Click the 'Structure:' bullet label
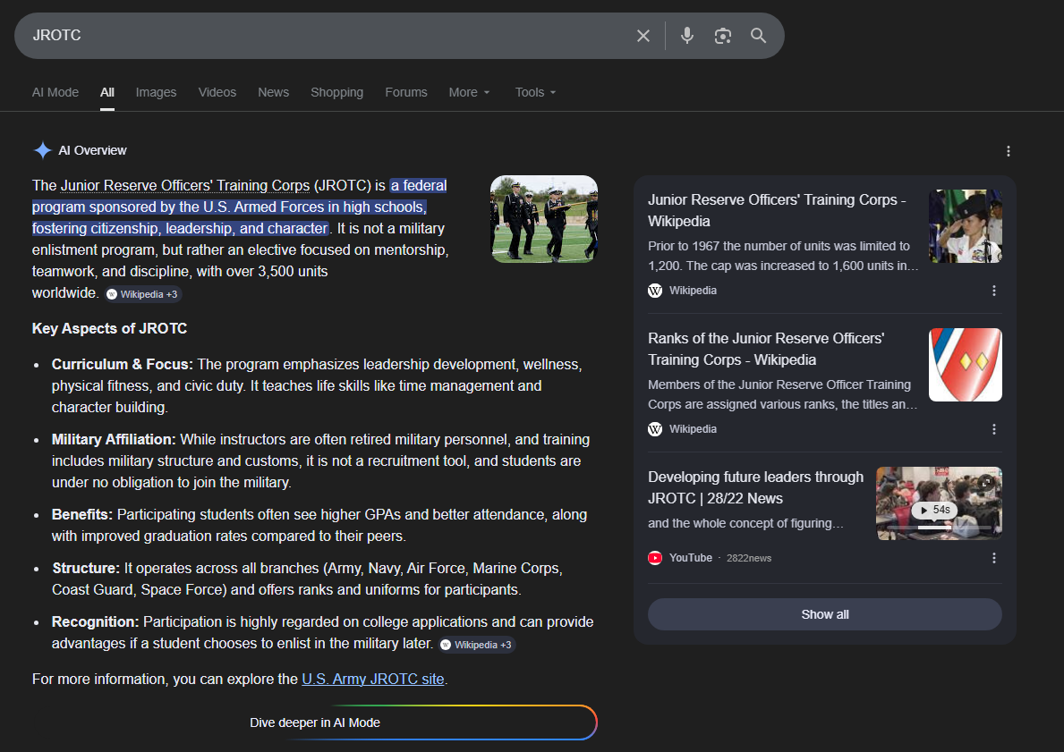 pos(86,568)
